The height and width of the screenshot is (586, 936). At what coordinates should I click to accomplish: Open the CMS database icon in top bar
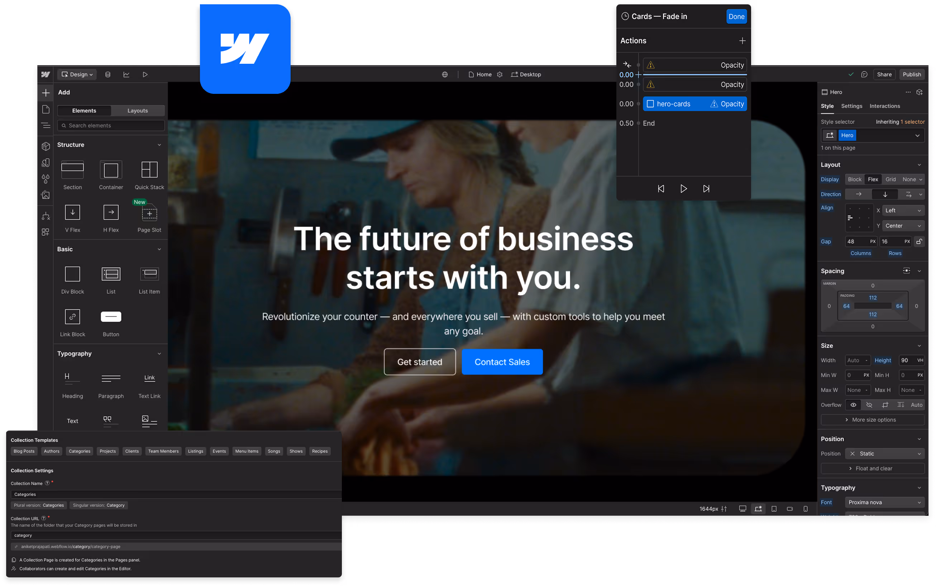[x=108, y=75]
